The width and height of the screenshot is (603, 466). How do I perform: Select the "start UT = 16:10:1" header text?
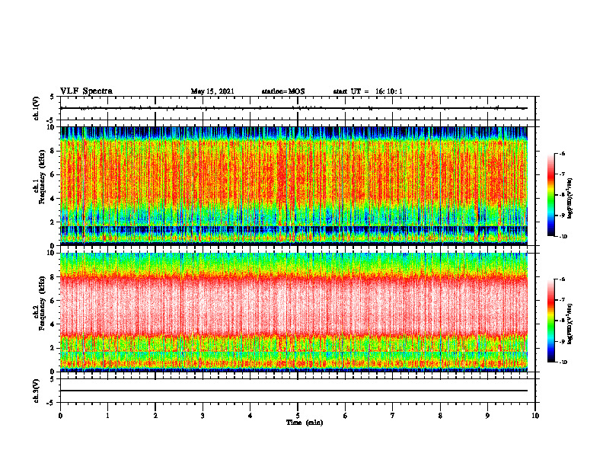[368, 91]
